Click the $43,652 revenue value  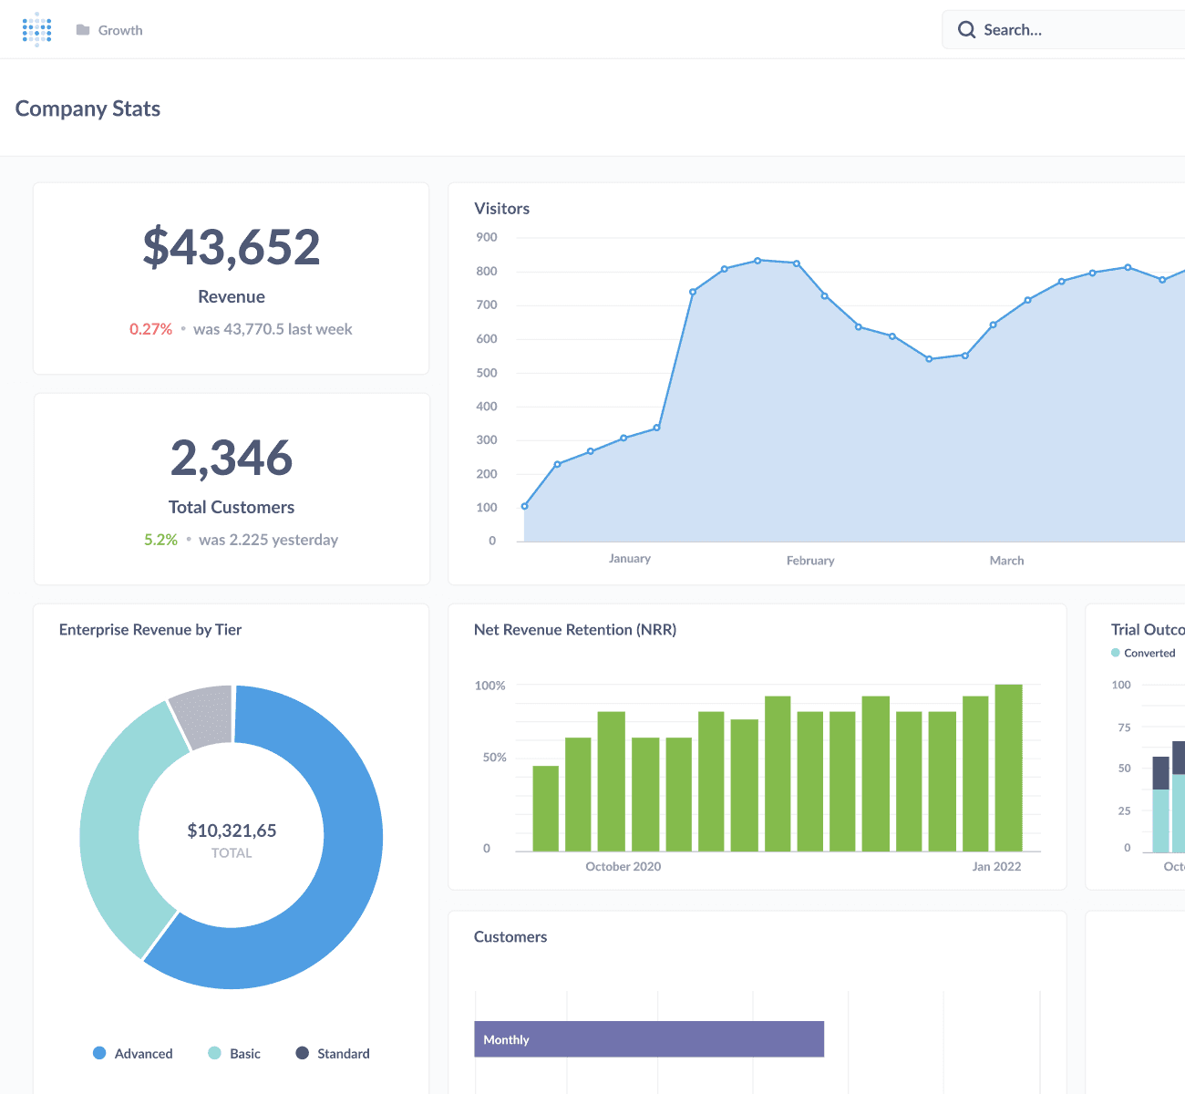pos(232,247)
